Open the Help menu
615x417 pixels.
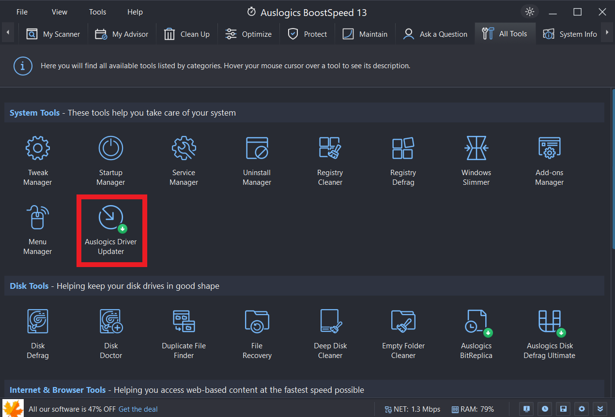click(135, 12)
